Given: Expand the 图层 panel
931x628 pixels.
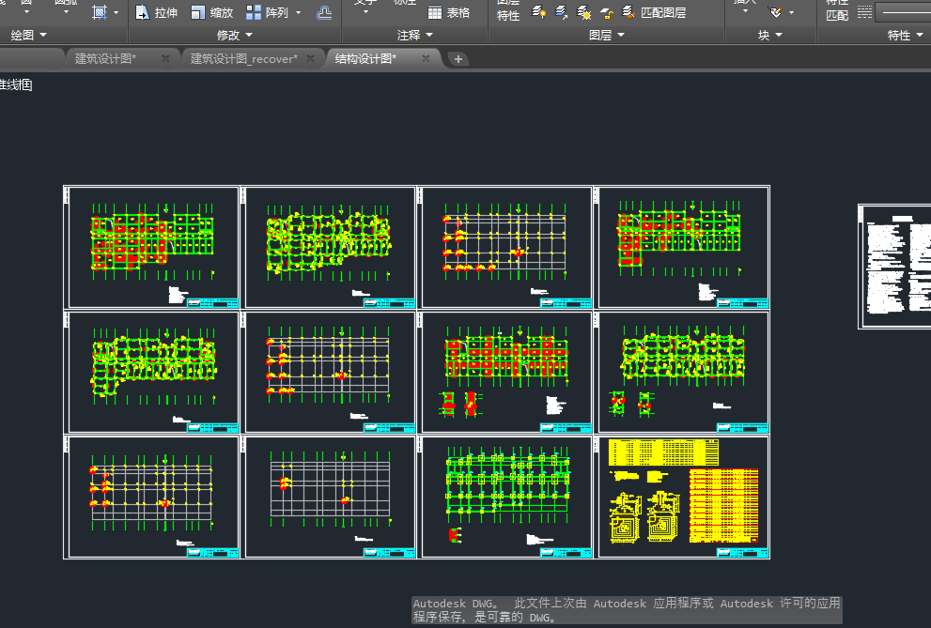Looking at the screenshot, I should pyautogui.click(x=607, y=35).
